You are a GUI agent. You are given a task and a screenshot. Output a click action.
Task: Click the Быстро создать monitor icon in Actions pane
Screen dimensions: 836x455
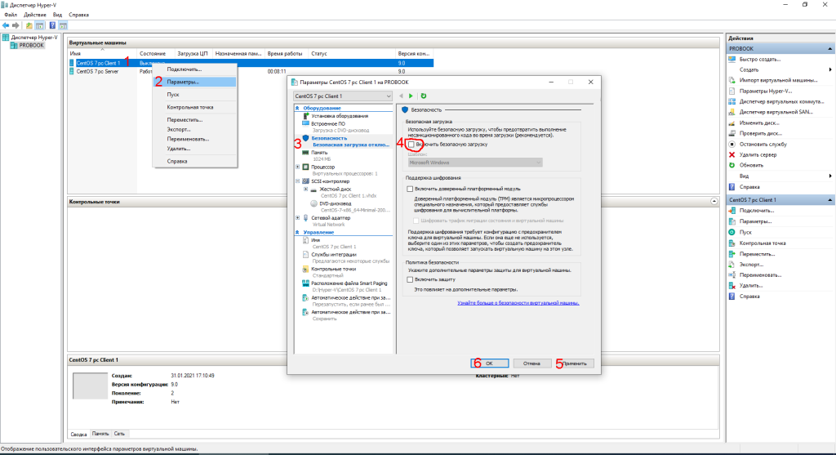pos(732,59)
